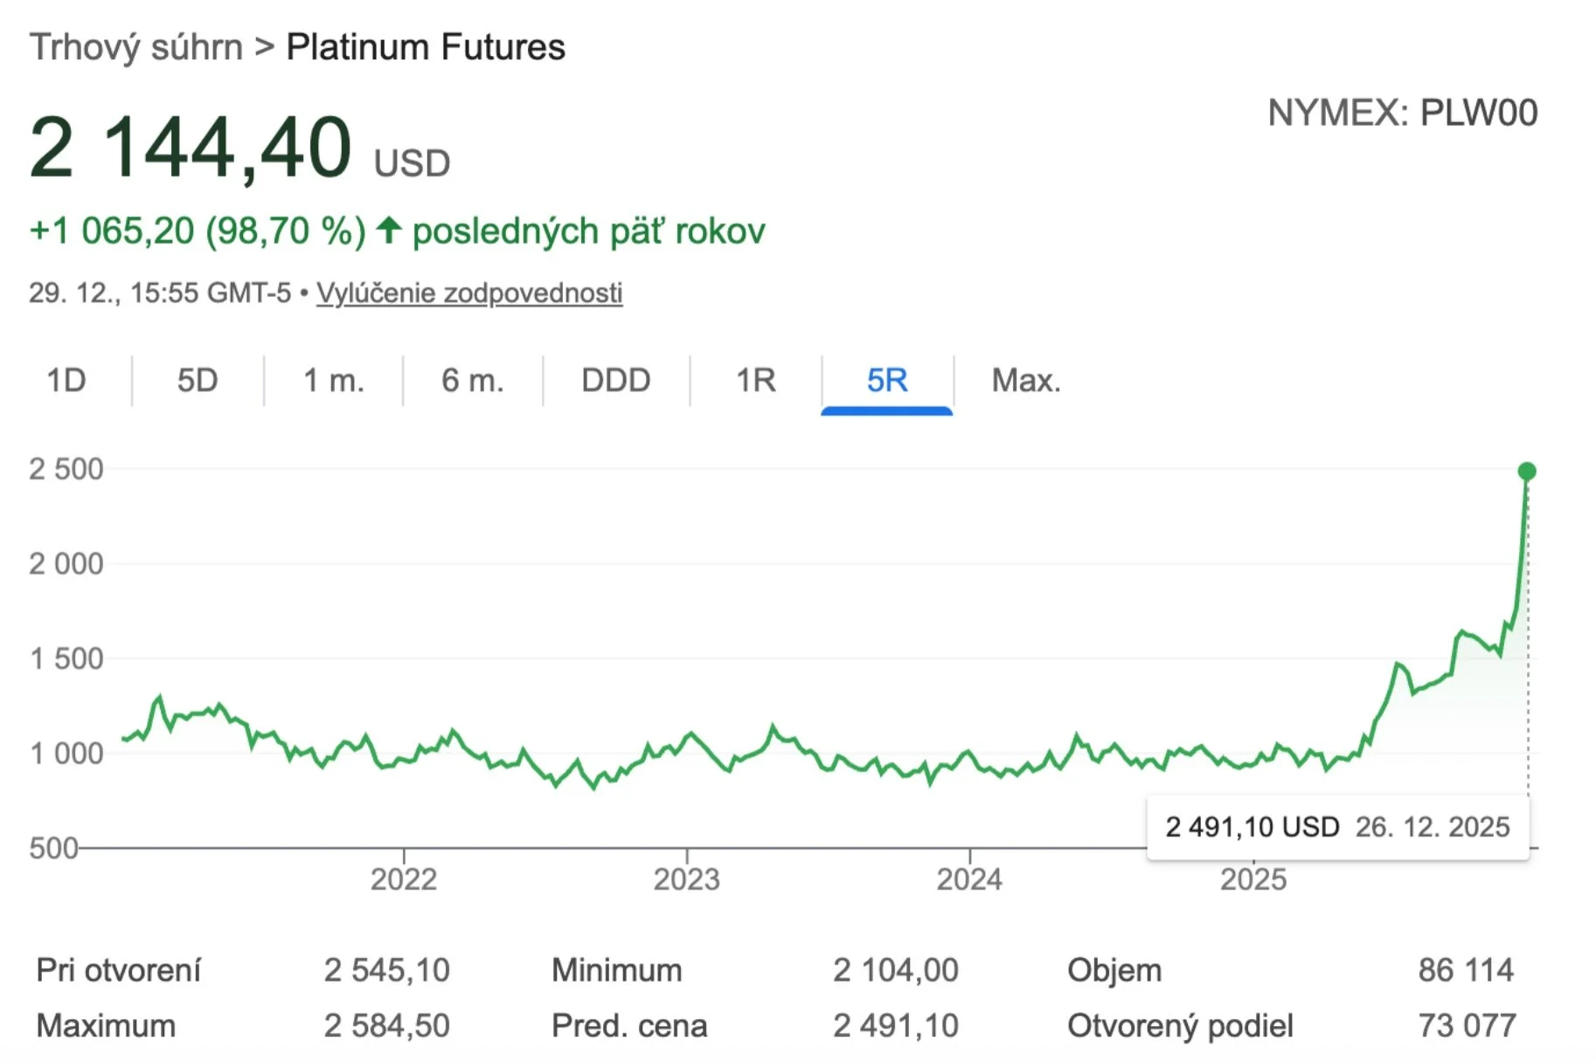
Task: Choose the 1 m. chart range
Action: (x=333, y=381)
